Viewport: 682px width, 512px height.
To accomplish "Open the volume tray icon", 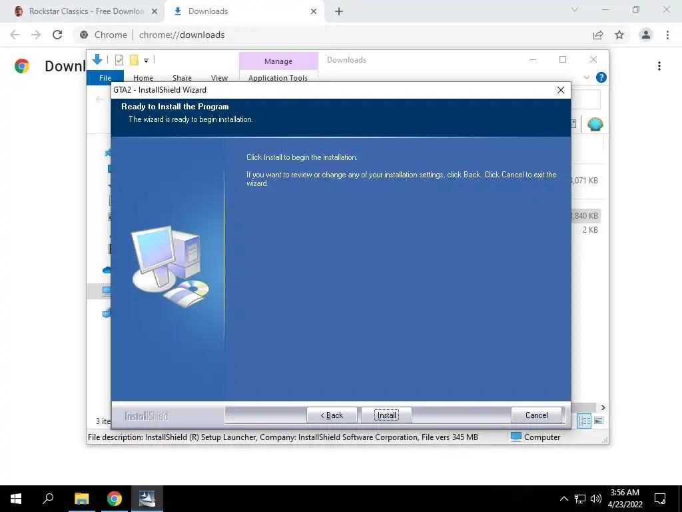I will [595, 499].
